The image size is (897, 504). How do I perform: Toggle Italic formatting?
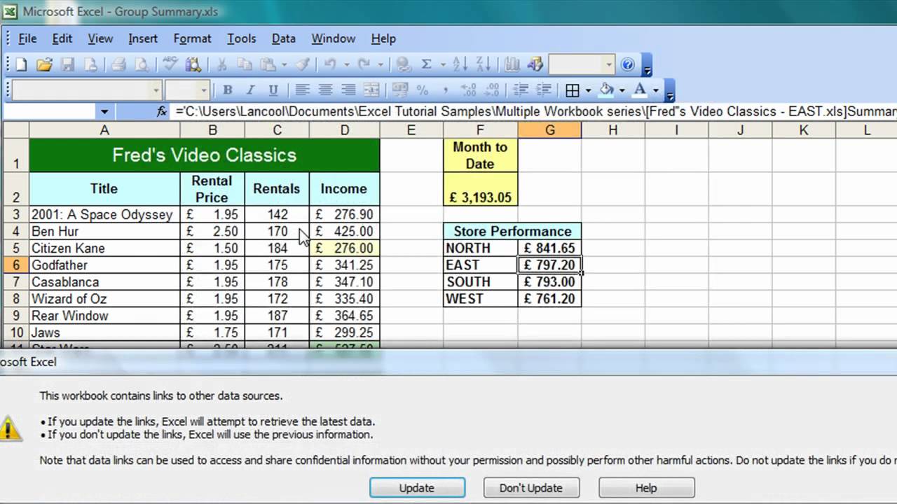point(250,90)
